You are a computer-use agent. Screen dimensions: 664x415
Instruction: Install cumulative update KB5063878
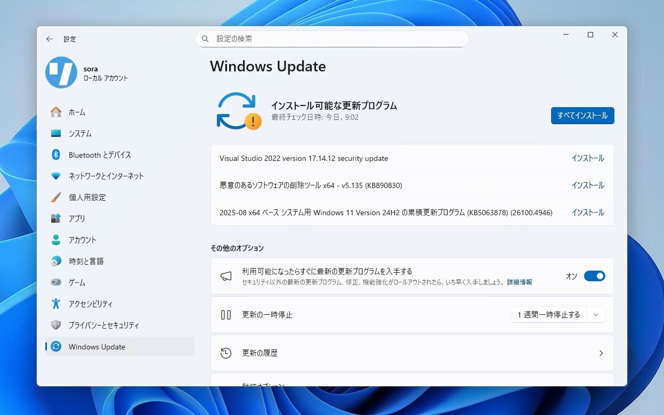[x=588, y=213]
